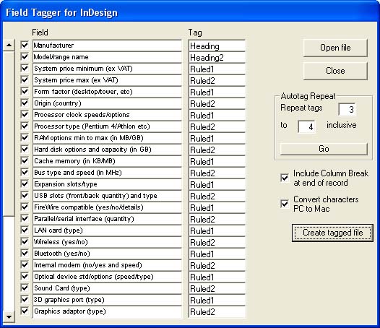Click the Close button

point(335,71)
